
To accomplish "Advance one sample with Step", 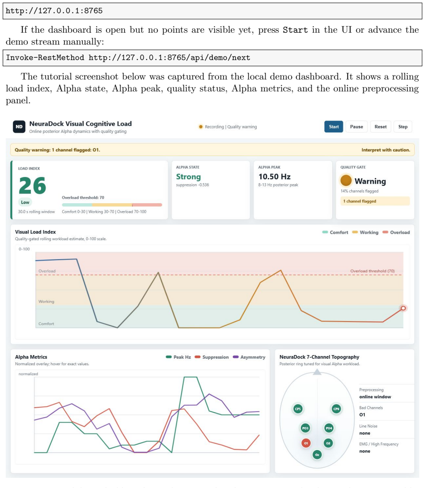I will 403,127.
